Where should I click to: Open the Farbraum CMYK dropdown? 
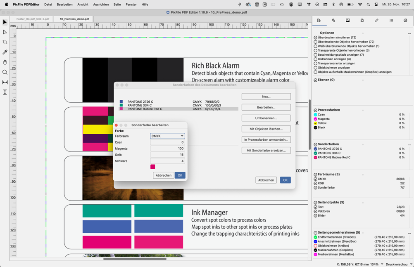[x=167, y=136]
